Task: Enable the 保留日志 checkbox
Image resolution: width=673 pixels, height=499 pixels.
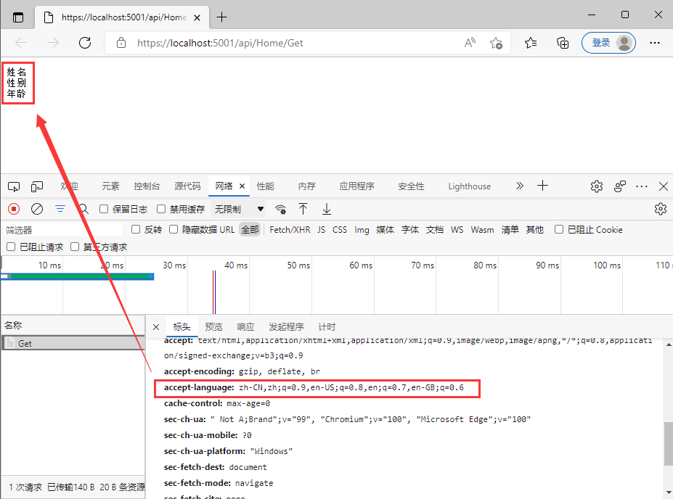Action: [105, 209]
